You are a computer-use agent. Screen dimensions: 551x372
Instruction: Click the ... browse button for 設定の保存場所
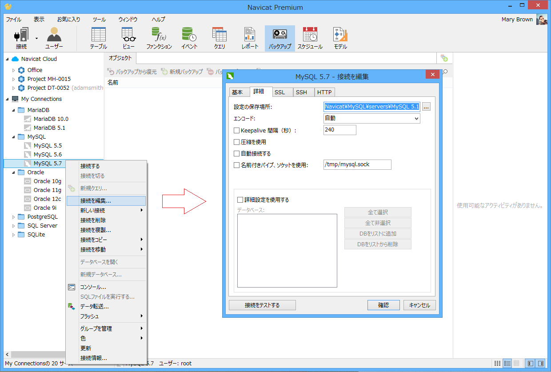tap(427, 107)
